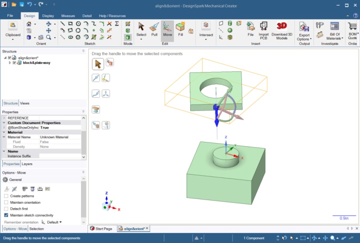Collapse the Name property group
Viewport: 360px width, 243px height.
point(4,151)
